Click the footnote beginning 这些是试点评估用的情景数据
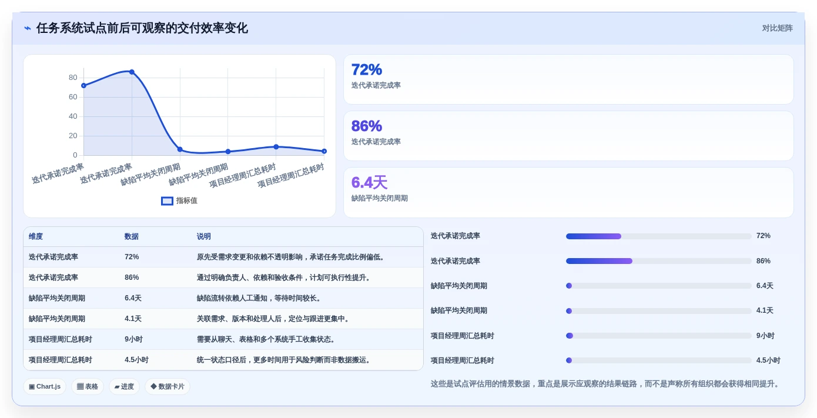 pyautogui.click(x=605, y=384)
